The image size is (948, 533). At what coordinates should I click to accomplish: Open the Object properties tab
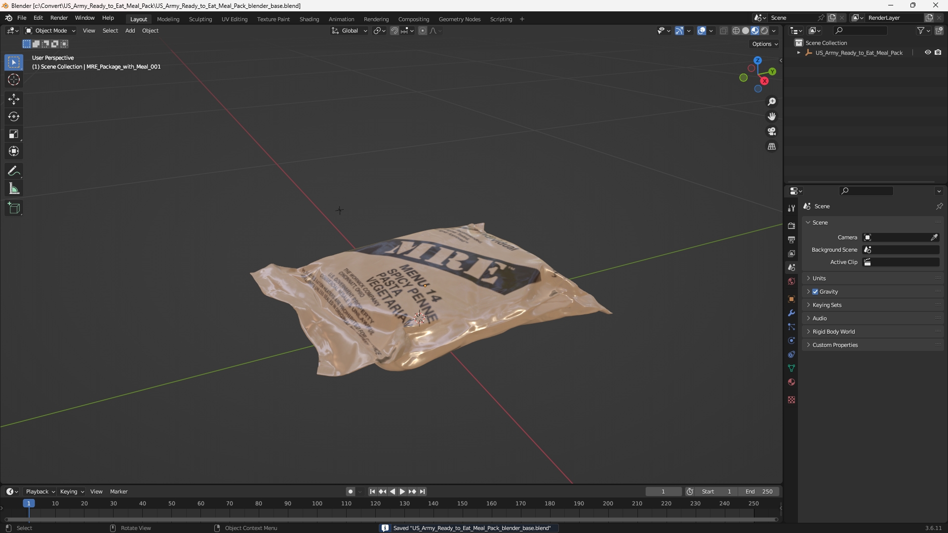[x=791, y=299]
